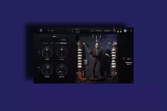Click the header button before the Mix knob

107,31
